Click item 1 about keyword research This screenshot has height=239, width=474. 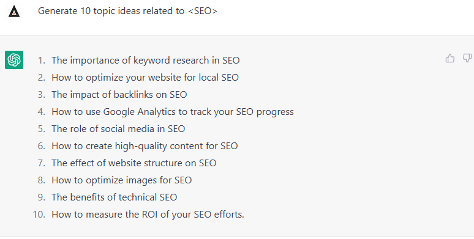tap(145, 60)
